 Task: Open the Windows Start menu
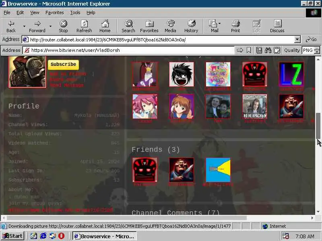12,236
